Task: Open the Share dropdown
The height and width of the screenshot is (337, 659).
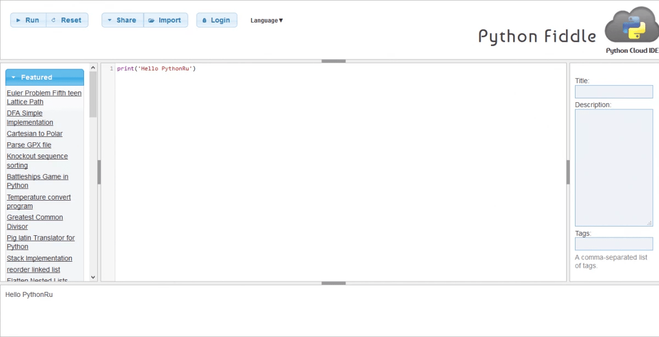Action: tap(122, 20)
